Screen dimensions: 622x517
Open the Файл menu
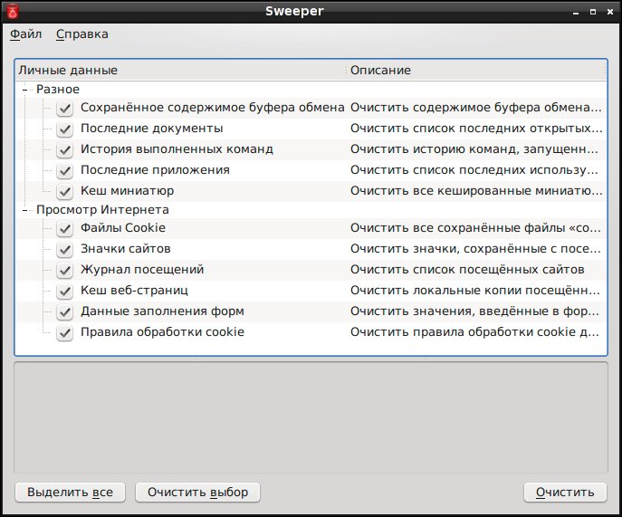[x=25, y=34]
